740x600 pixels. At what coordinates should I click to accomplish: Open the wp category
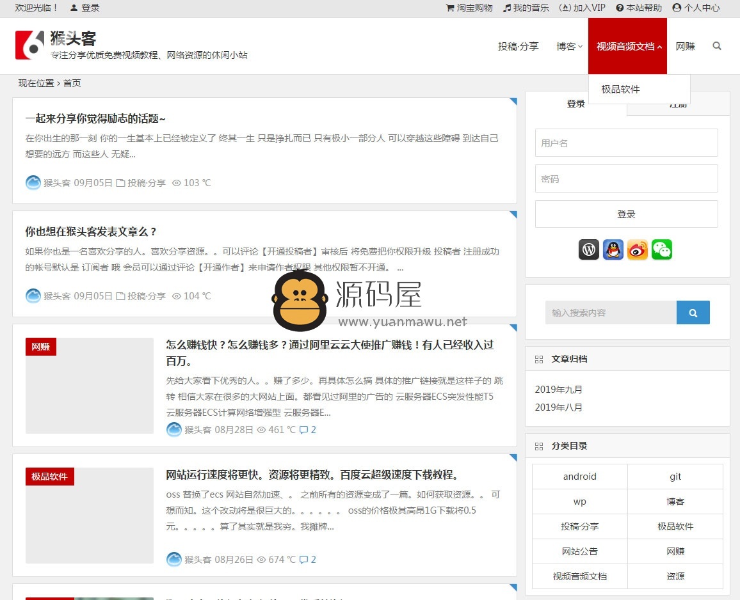[x=579, y=501]
